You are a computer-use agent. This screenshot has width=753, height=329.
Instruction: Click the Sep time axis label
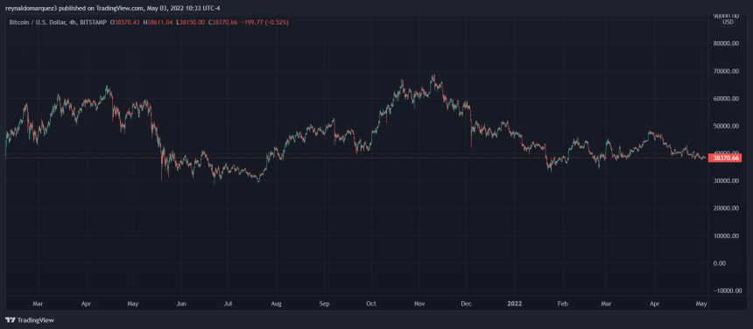point(324,304)
